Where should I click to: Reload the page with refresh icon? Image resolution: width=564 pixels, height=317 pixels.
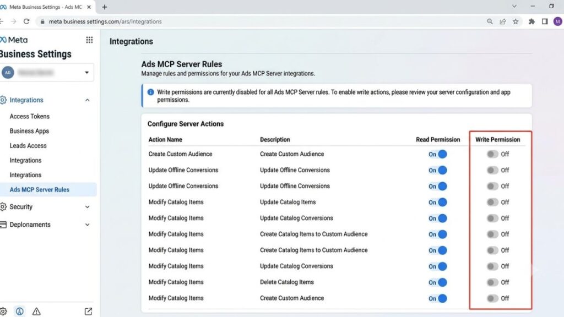26,21
